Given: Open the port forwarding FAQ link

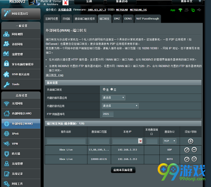Looking at the screenshot, I should pyautogui.click(x=54, y=75).
